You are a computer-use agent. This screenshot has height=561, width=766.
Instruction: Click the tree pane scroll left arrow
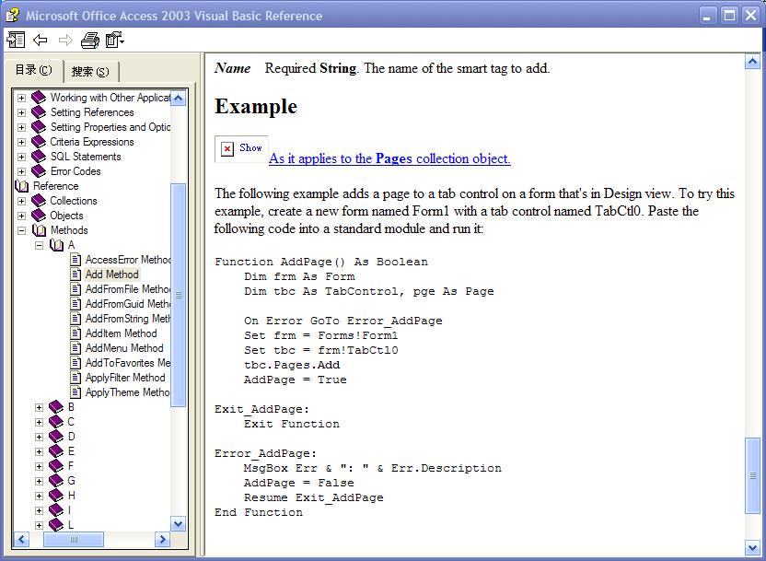click(x=21, y=540)
